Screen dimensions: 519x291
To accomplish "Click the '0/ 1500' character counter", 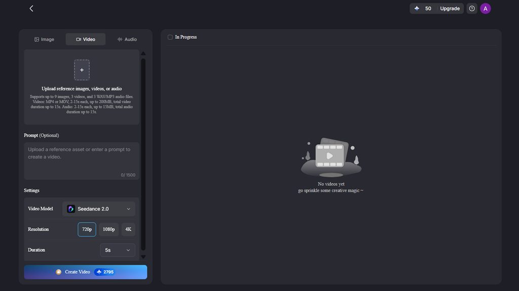I will click(128, 175).
